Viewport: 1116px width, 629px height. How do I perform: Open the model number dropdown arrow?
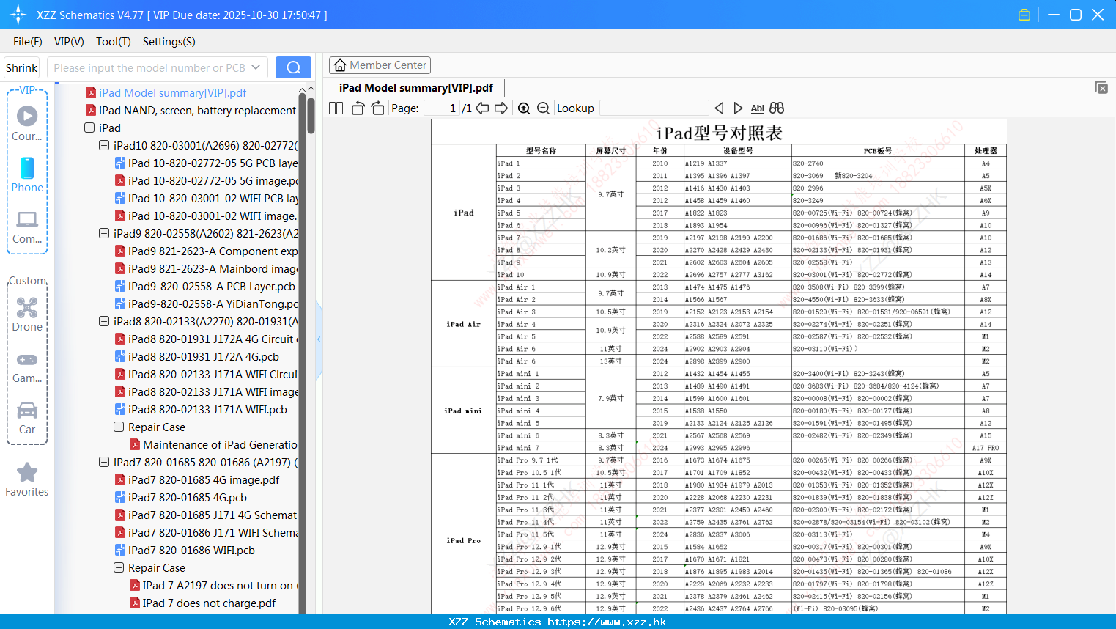click(x=256, y=67)
